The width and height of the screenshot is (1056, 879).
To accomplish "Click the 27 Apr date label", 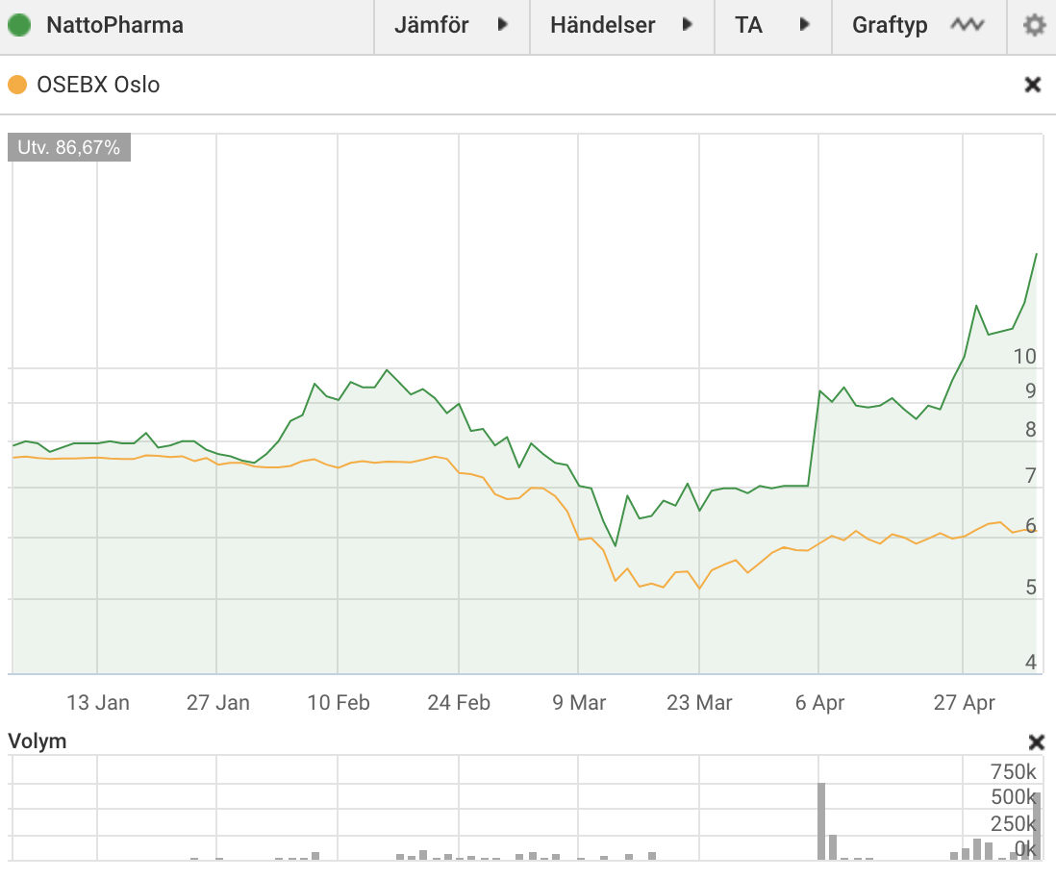I will [x=964, y=702].
